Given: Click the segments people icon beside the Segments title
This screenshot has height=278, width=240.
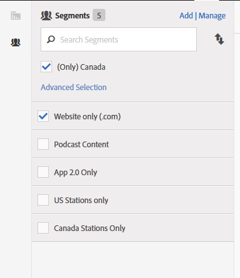Looking at the screenshot, I should point(46,16).
